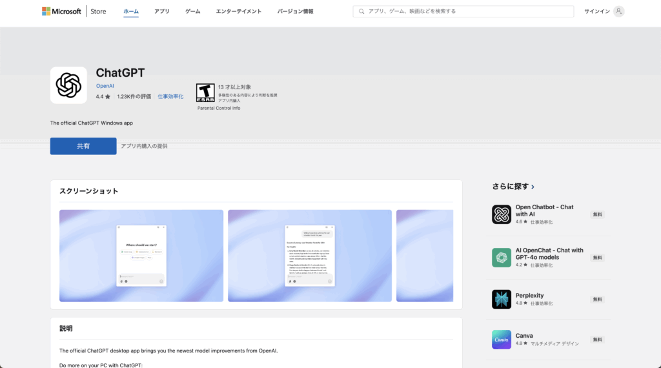The height and width of the screenshot is (368, 661).
Task: Click the 1.23K件の評価 count
Action: 134,97
